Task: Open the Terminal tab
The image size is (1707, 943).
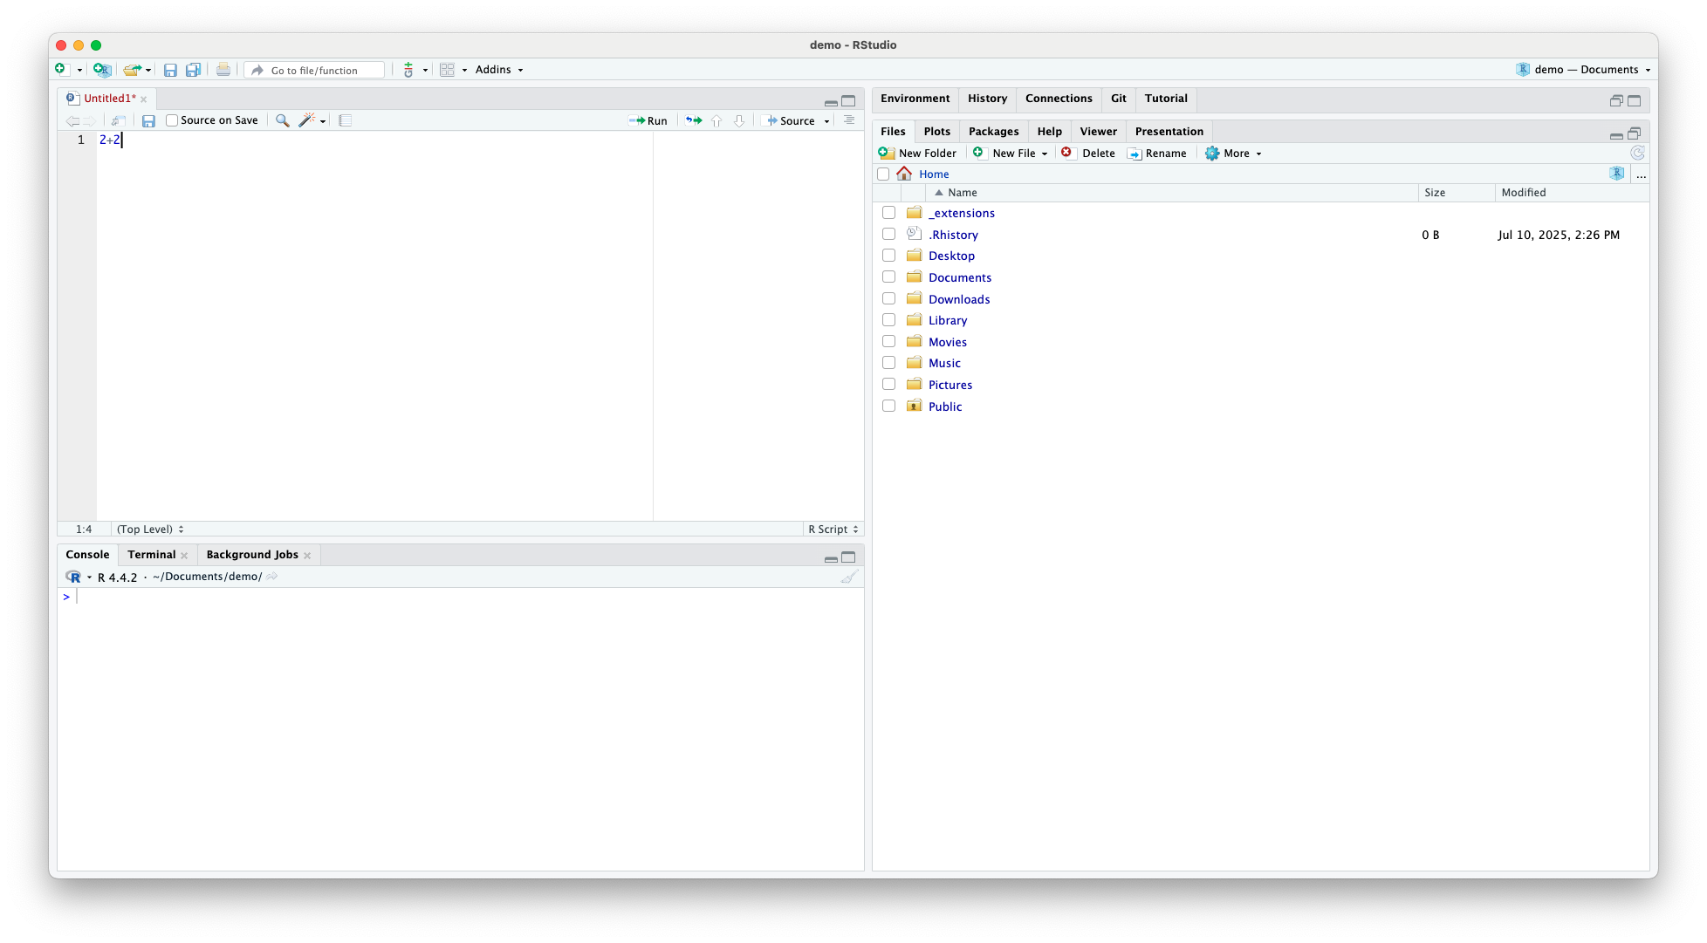Action: click(151, 555)
